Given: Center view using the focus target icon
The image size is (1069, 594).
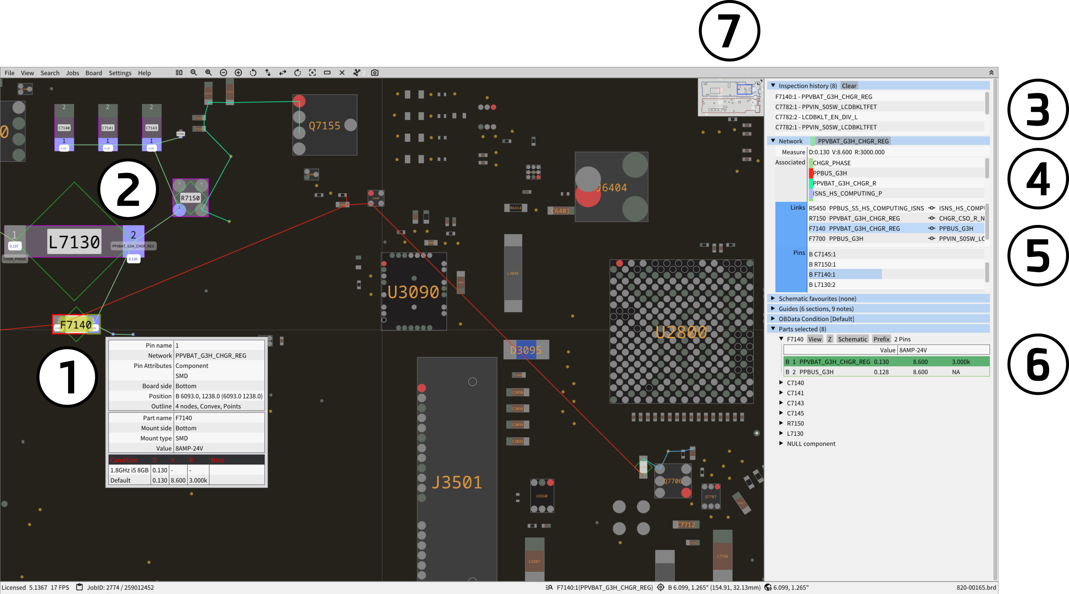Looking at the screenshot, I should tap(313, 73).
